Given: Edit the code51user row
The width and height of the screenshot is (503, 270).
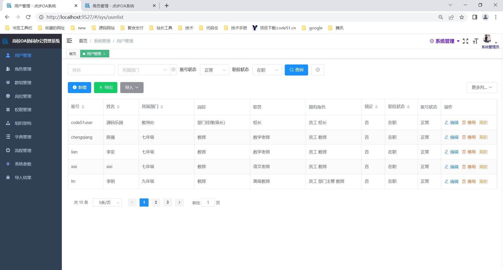Looking at the screenshot, I should [x=452, y=123].
